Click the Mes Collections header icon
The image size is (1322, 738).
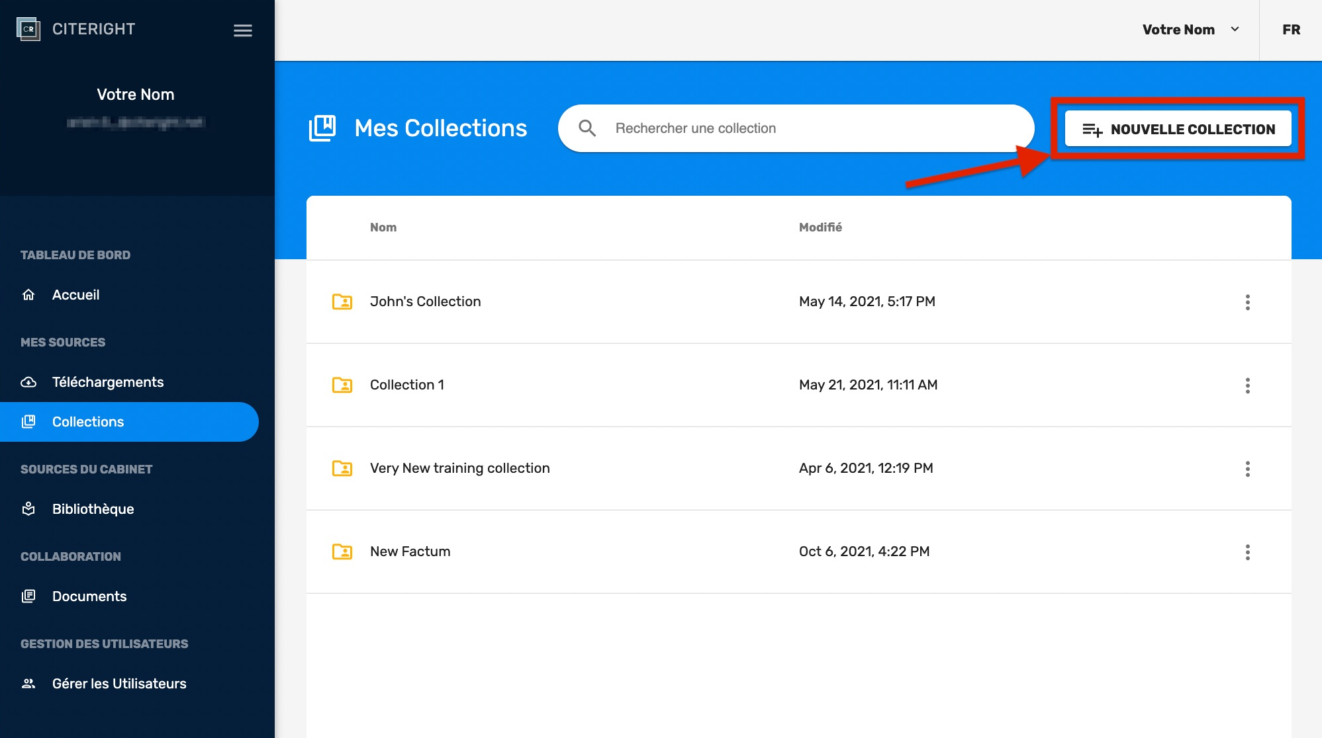point(322,128)
